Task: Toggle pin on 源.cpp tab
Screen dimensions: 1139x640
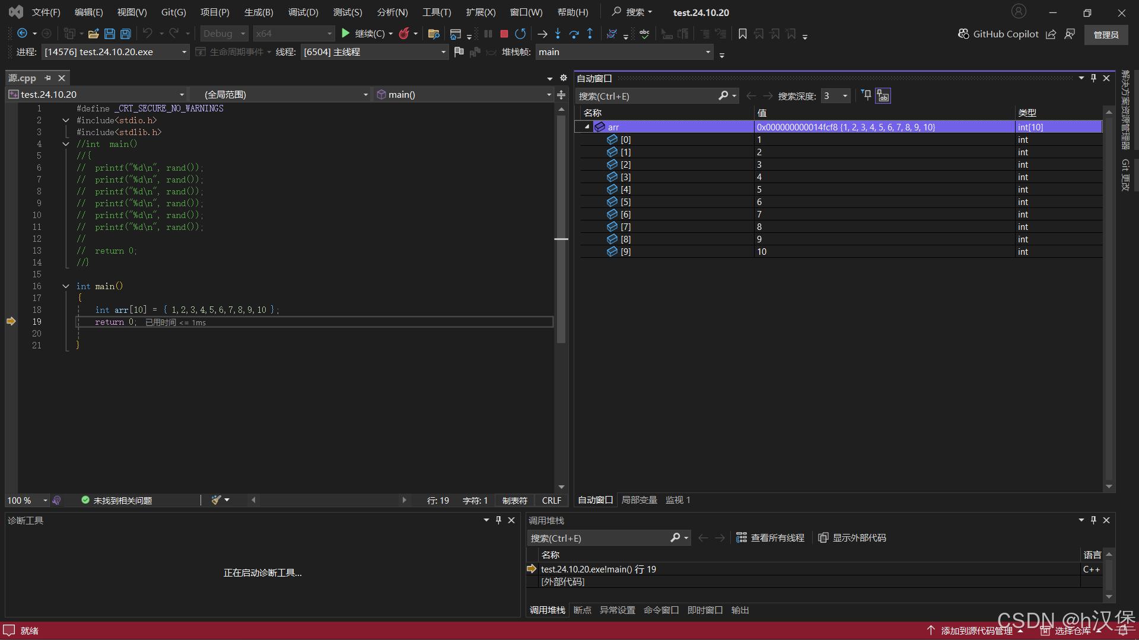Action: 48,78
